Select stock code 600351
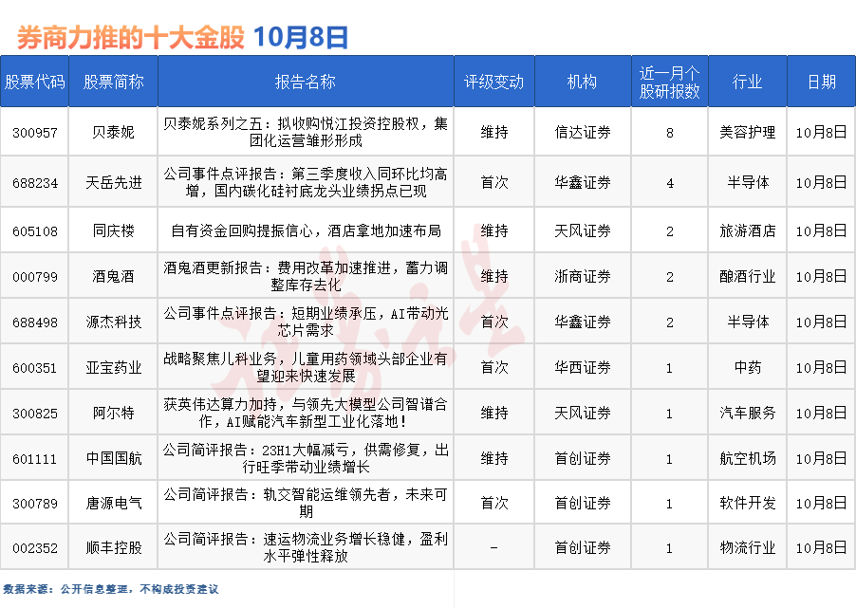 pyautogui.click(x=35, y=368)
